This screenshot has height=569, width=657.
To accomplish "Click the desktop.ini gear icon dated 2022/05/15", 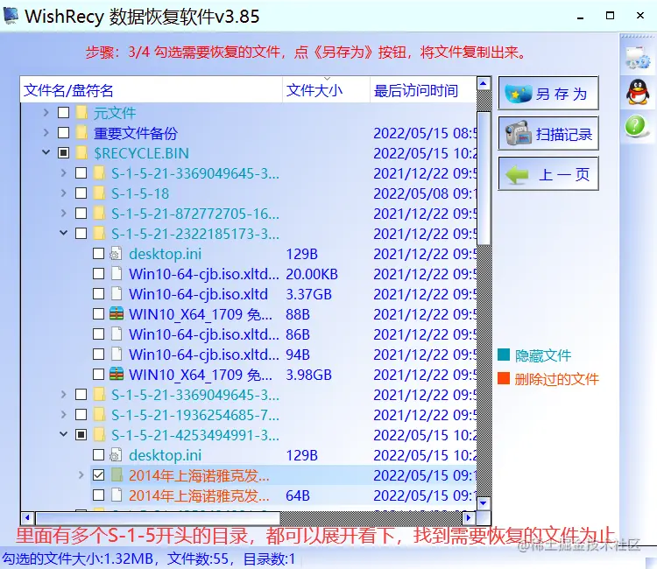I will pos(116,454).
